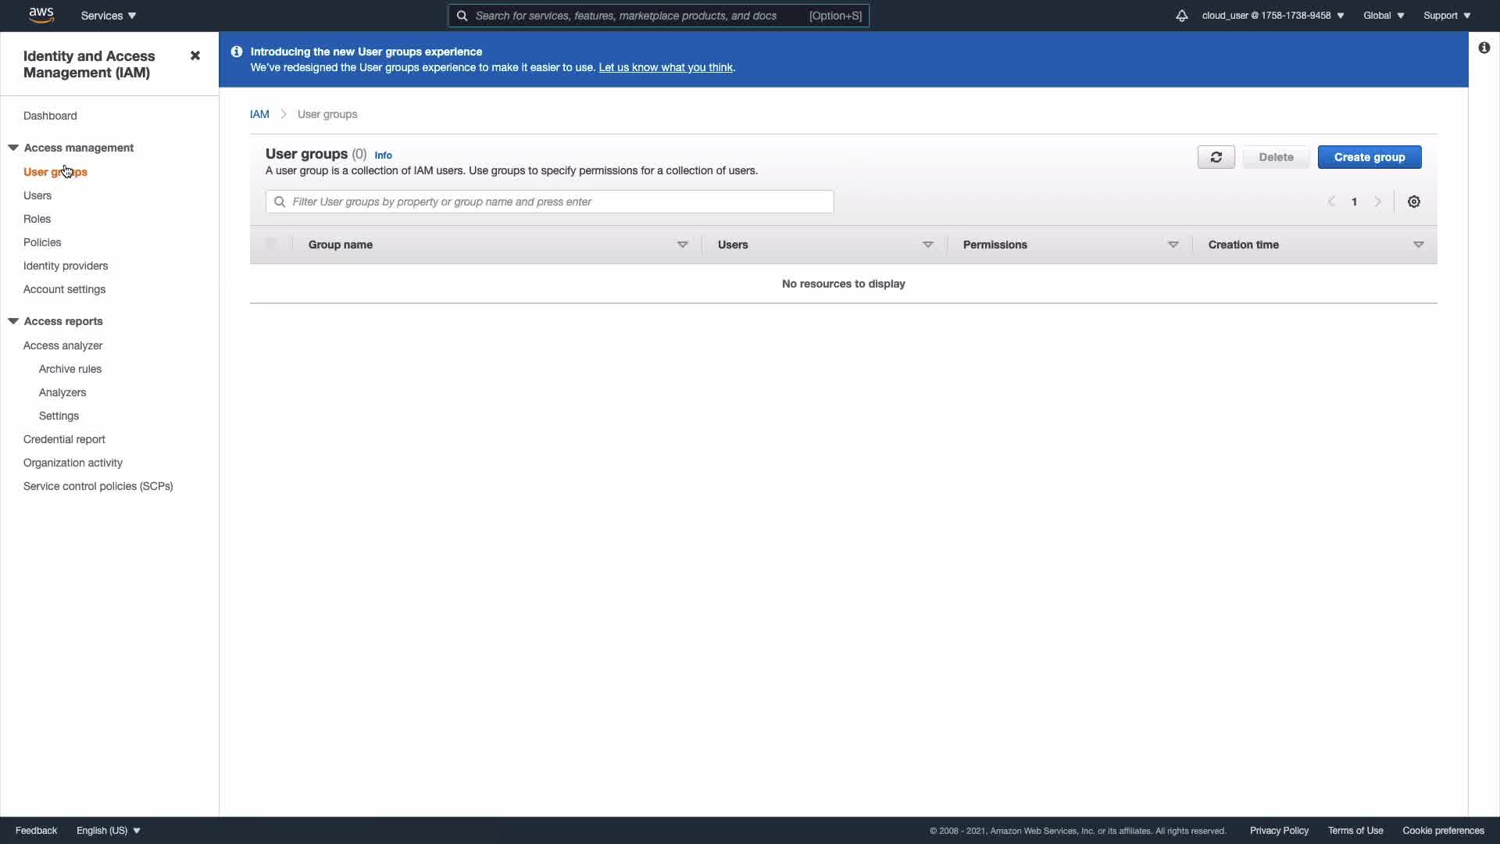Click the refresh user groups button

(x=1216, y=157)
